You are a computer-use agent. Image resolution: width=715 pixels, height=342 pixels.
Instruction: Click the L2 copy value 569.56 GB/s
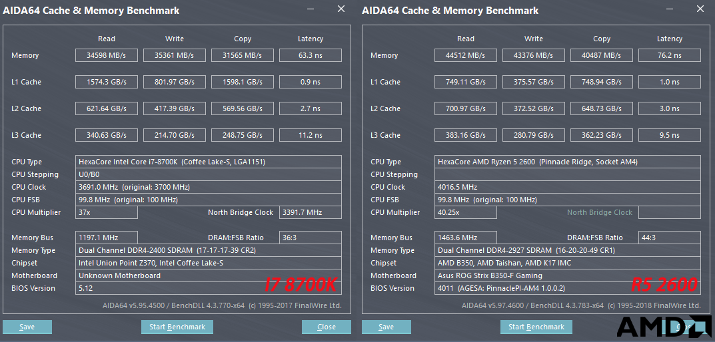tap(242, 108)
